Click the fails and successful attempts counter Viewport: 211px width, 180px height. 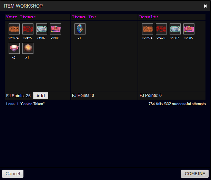(177, 104)
